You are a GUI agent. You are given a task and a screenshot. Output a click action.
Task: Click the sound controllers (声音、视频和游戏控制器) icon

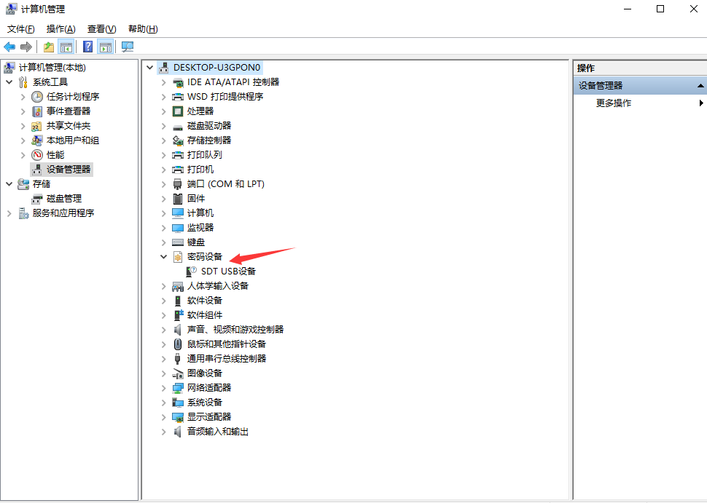(178, 330)
